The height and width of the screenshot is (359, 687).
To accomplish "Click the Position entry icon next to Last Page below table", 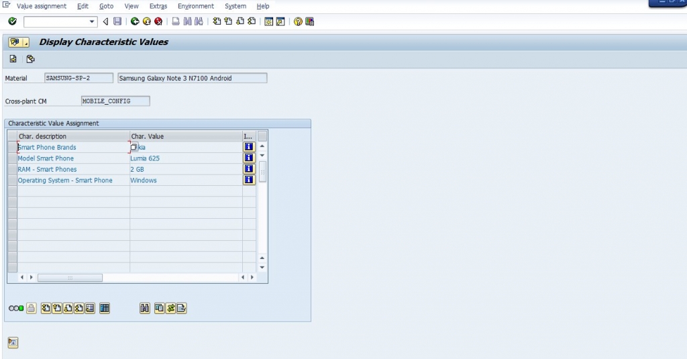I will coord(90,308).
